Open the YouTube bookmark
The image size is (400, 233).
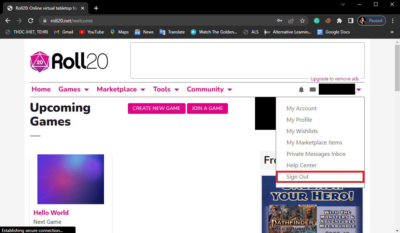click(92, 32)
